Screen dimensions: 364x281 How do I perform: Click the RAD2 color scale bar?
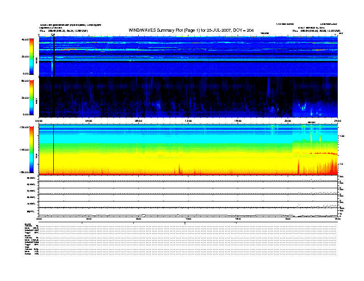click(x=32, y=56)
